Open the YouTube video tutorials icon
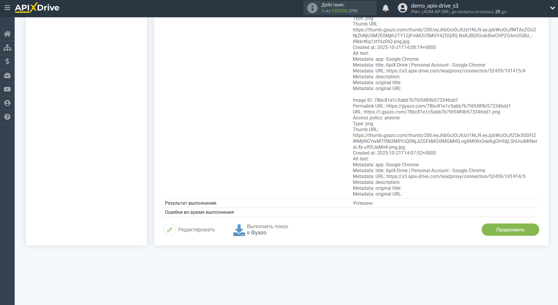This screenshot has height=305, width=558. coord(7,89)
